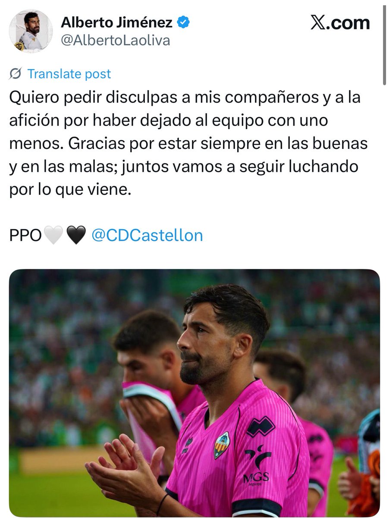Click the Erreà brand logo on the jersey
Screen dimensions: 389x518
point(260,427)
